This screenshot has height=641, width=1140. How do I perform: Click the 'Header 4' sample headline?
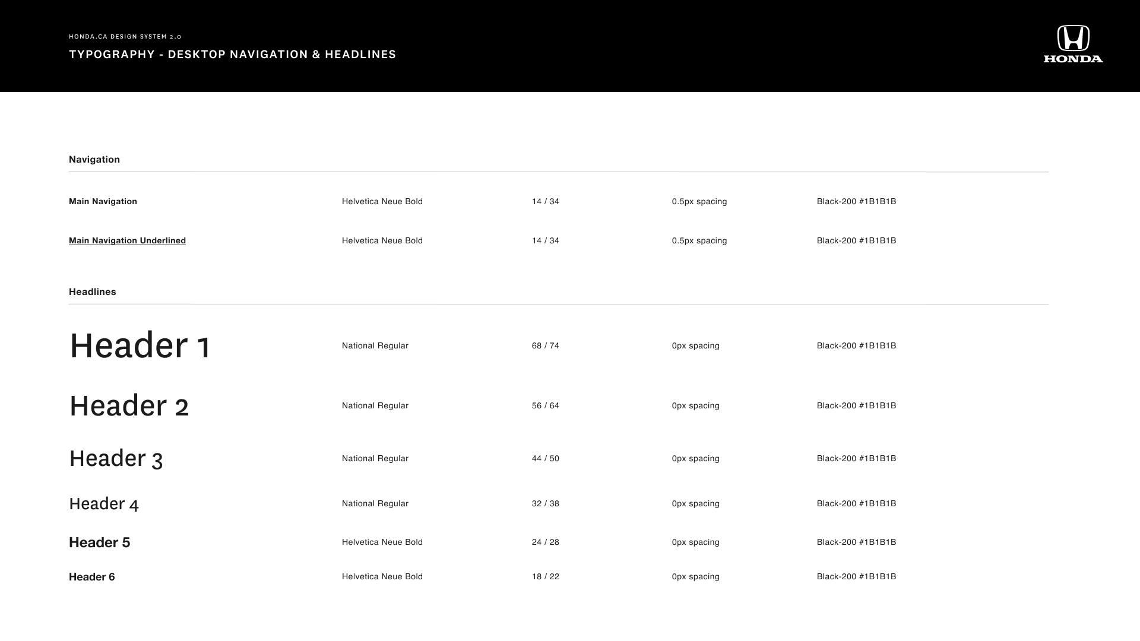click(x=104, y=504)
